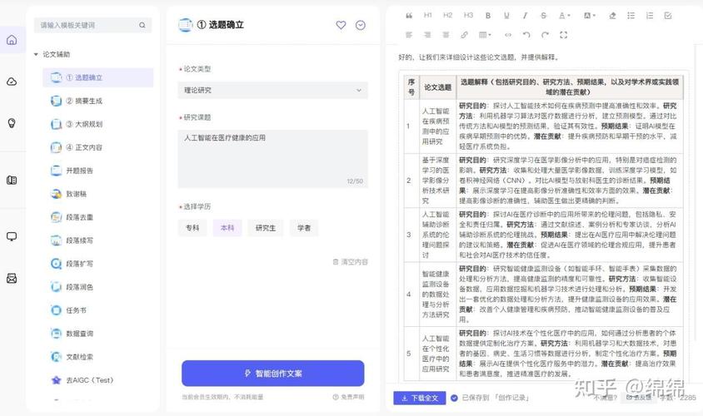Click the 研究课题 text area
The height and width of the screenshot is (416, 703).
[272, 159]
